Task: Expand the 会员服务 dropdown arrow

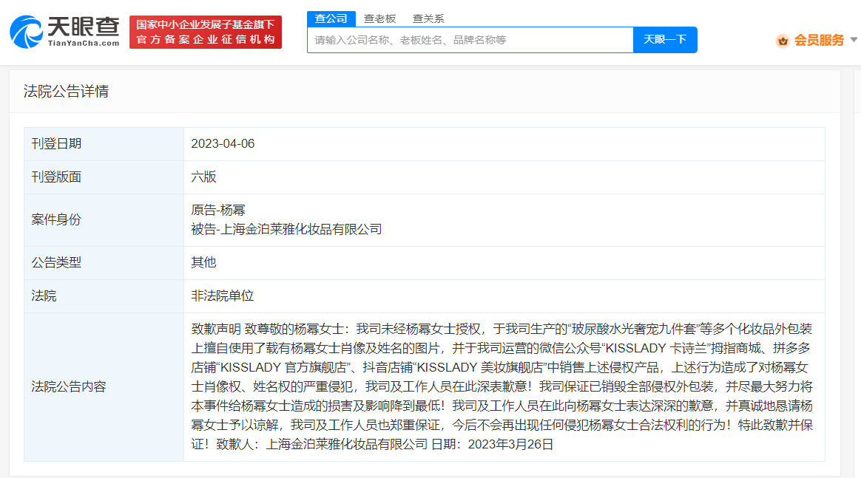Action: [854, 39]
